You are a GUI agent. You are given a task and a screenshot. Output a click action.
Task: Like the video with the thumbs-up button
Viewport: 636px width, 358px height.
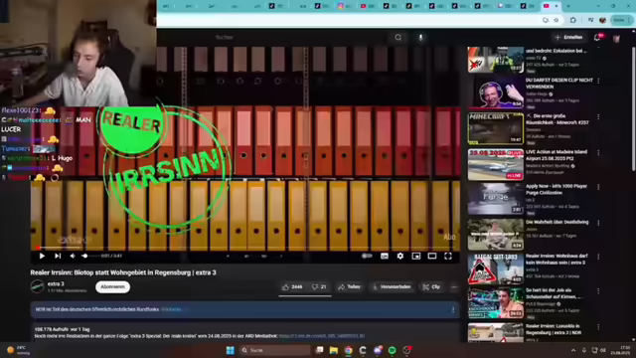[x=292, y=287]
